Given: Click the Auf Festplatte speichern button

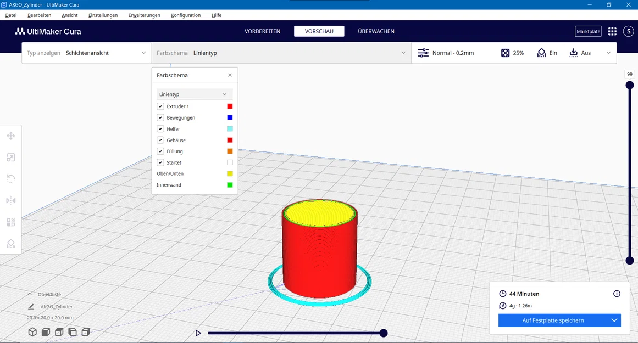Looking at the screenshot, I should point(553,320).
